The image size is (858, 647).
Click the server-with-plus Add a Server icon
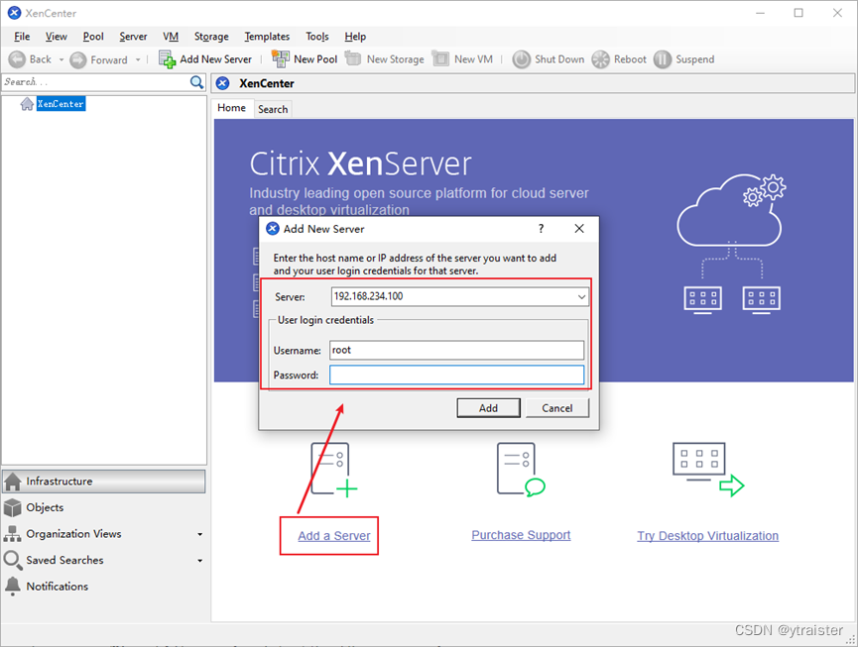pos(334,470)
